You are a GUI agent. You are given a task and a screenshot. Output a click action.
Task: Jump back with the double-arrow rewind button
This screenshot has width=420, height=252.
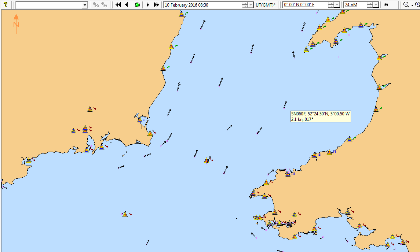(118, 5)
